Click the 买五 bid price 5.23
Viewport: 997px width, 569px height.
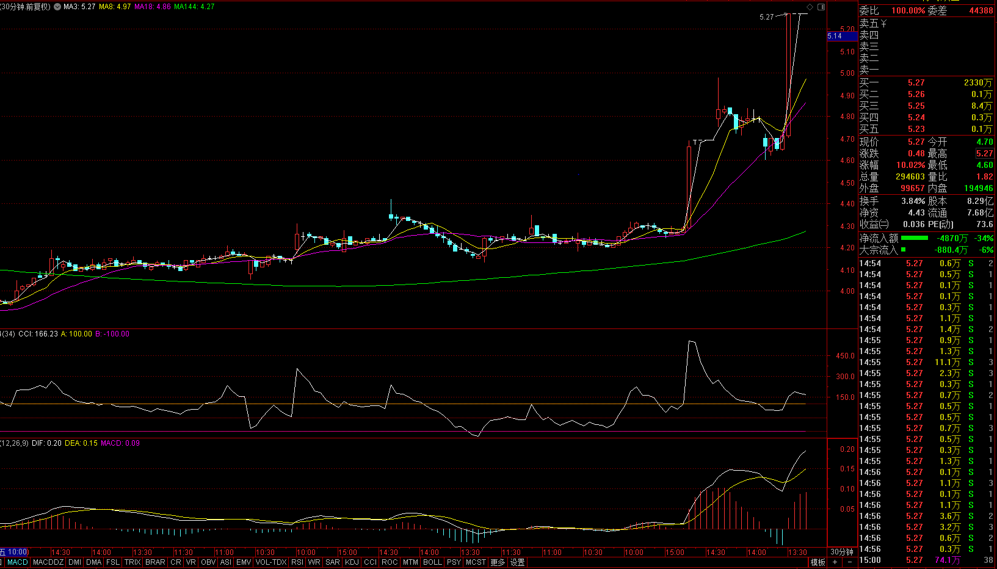coord(916,129)
